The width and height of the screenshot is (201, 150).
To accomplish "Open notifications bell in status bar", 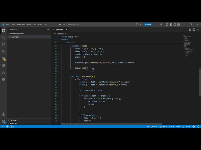I will 198,127.
